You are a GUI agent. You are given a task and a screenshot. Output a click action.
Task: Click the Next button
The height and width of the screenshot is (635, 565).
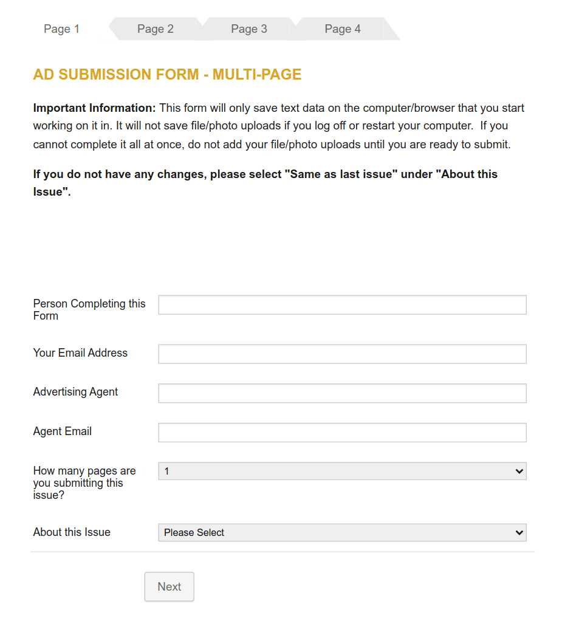point(169,586)
